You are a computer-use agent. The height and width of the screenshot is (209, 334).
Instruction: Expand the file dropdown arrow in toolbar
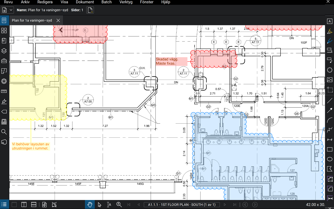[x=11, y=10]
